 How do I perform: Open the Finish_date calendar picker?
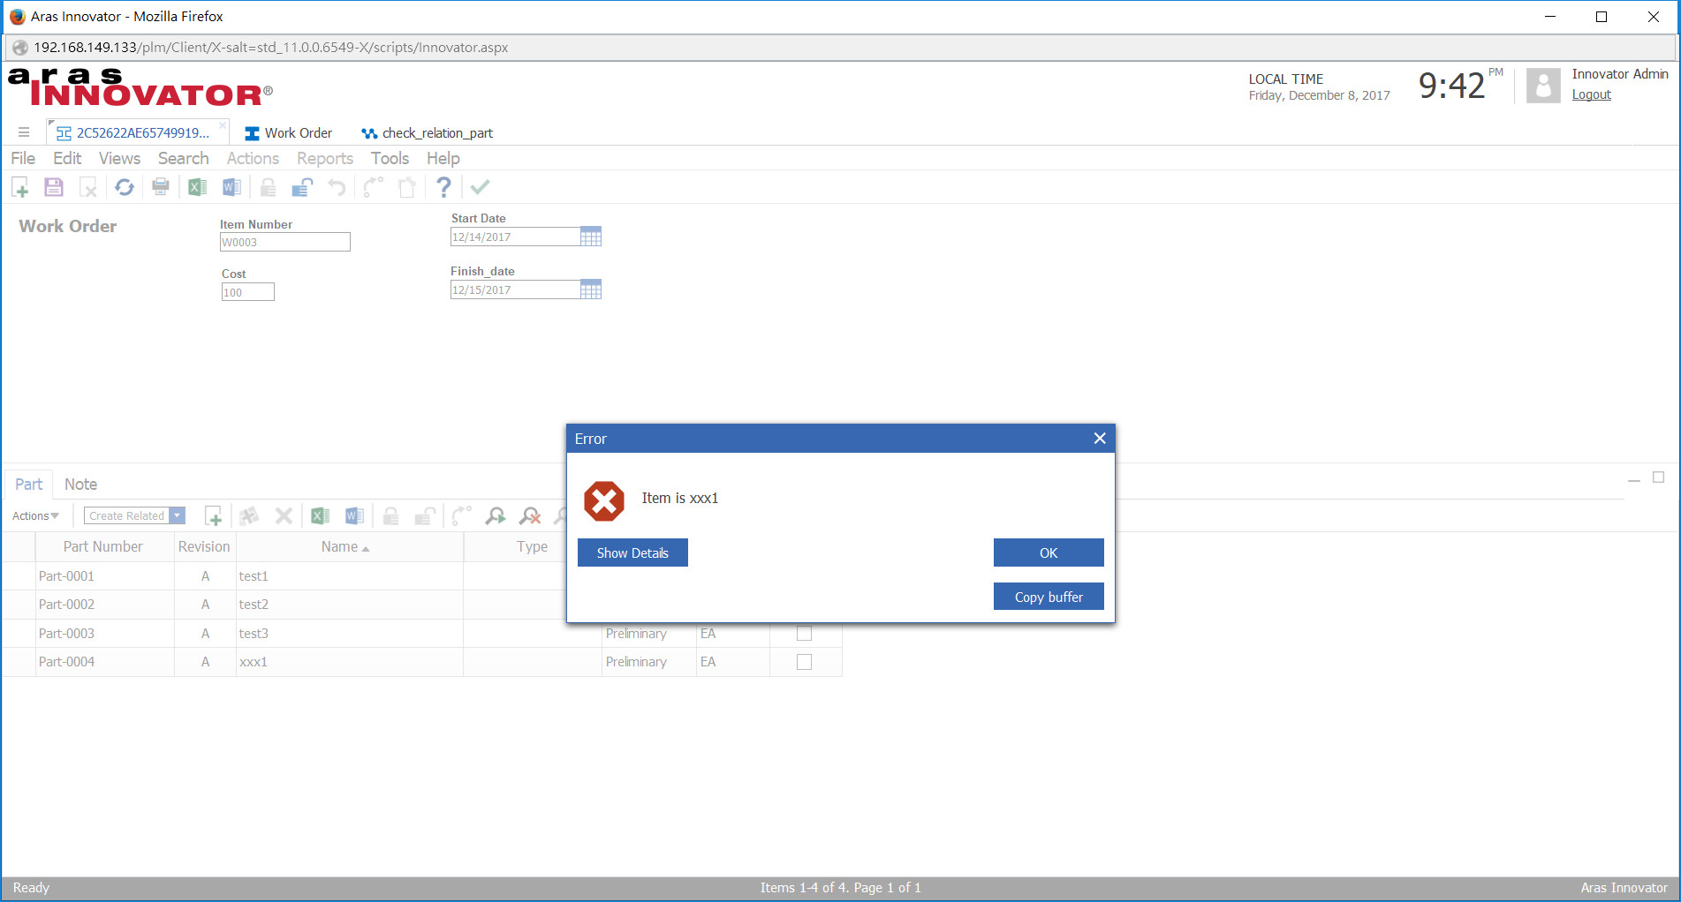pos(591,289)
